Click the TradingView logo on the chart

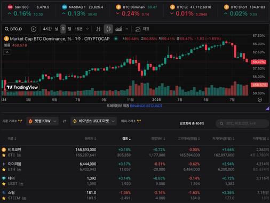click(x=22, y=87)
